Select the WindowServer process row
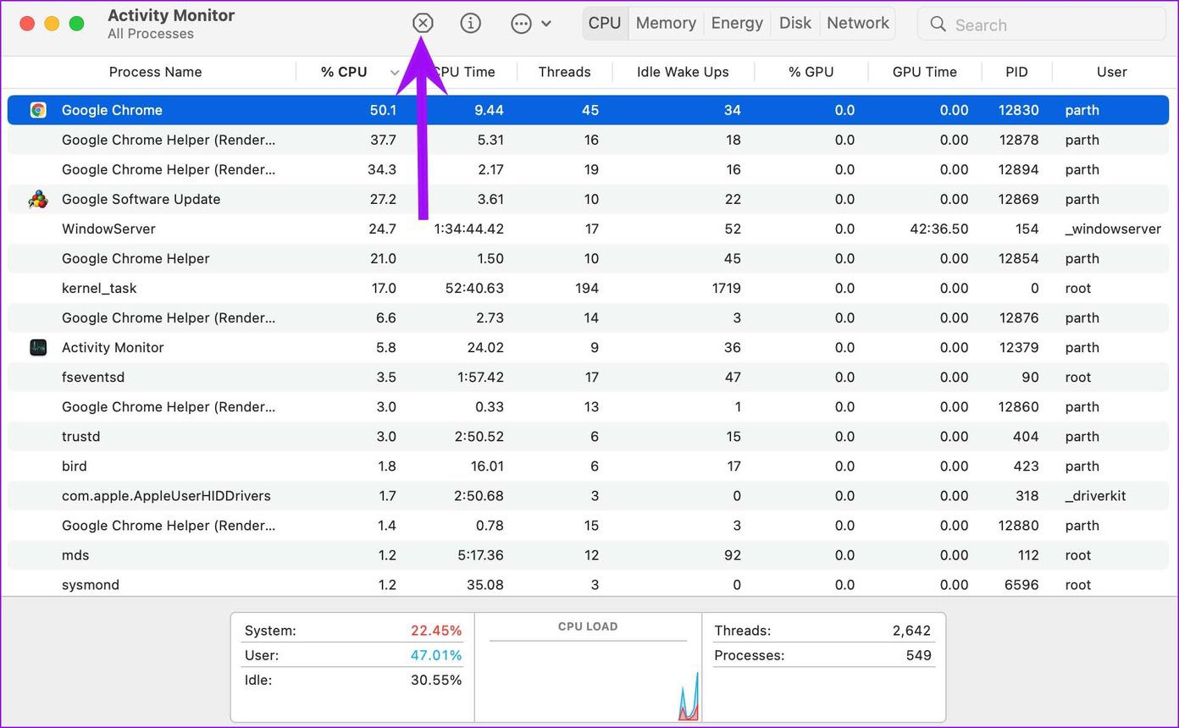The height and width of the screenshot is (728, 1179). (x=589, y=229)
